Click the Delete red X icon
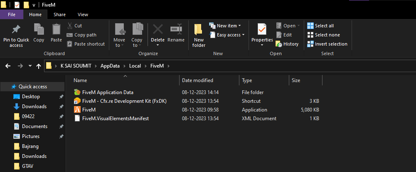The width and height of the screenshot is (416, 172). (158, 30)
